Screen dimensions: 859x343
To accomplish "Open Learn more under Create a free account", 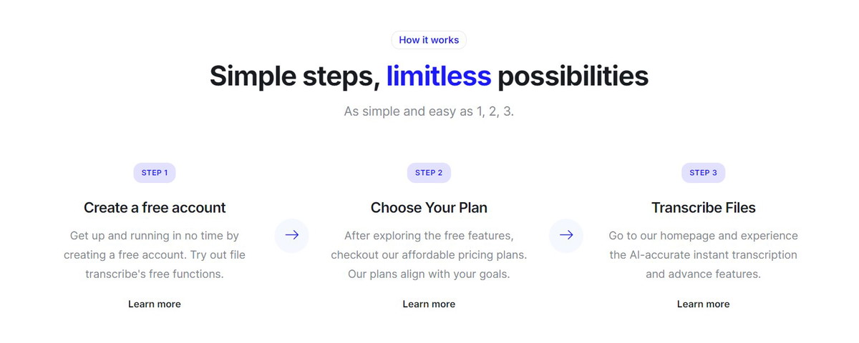I will [155, 304].
